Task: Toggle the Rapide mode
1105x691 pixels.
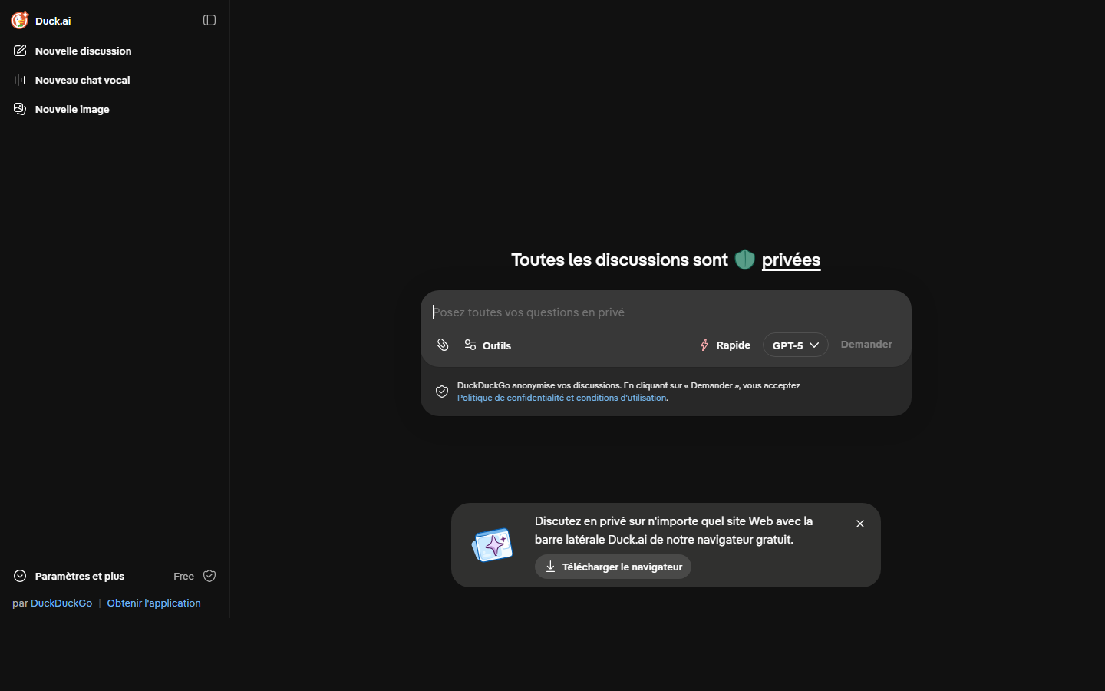Action: (x=724, y=345)
